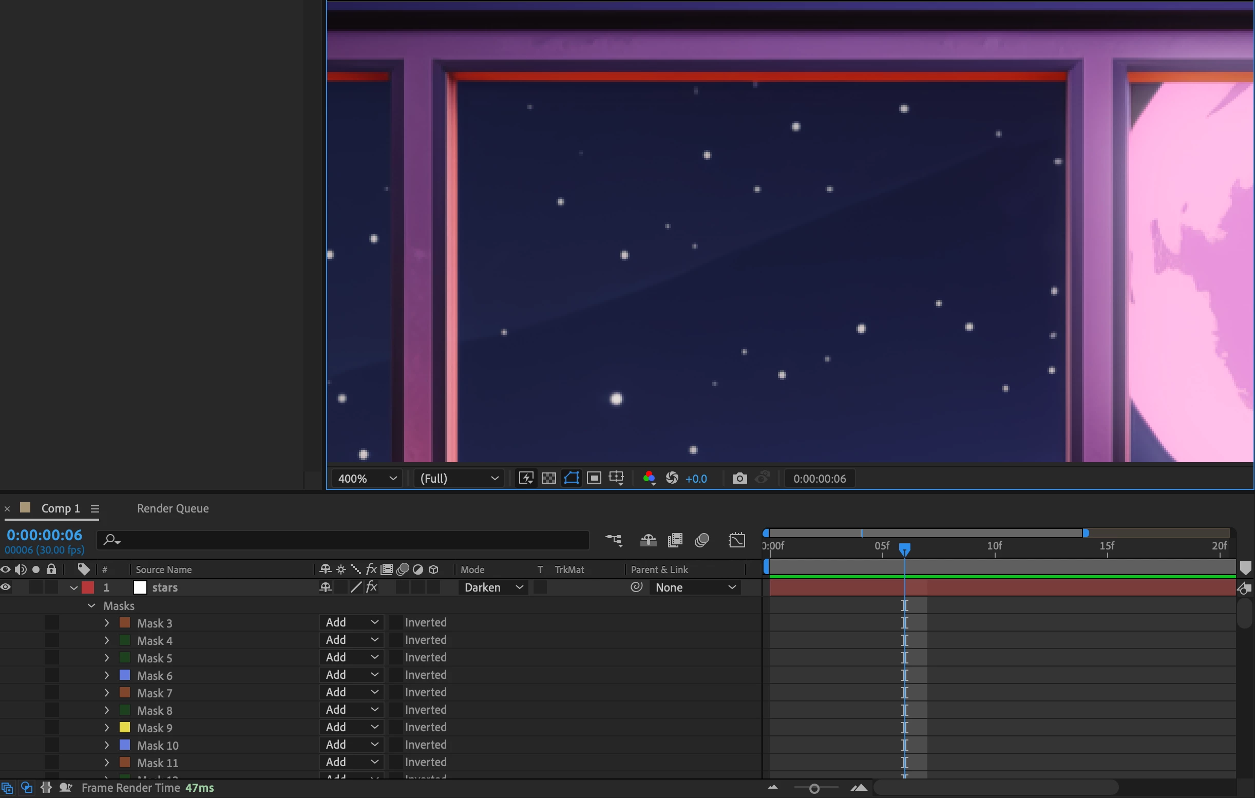Click the yellow Mask 9 color swatch
This screenshot has width=1255, height=798.
click(x=125, y=727)
